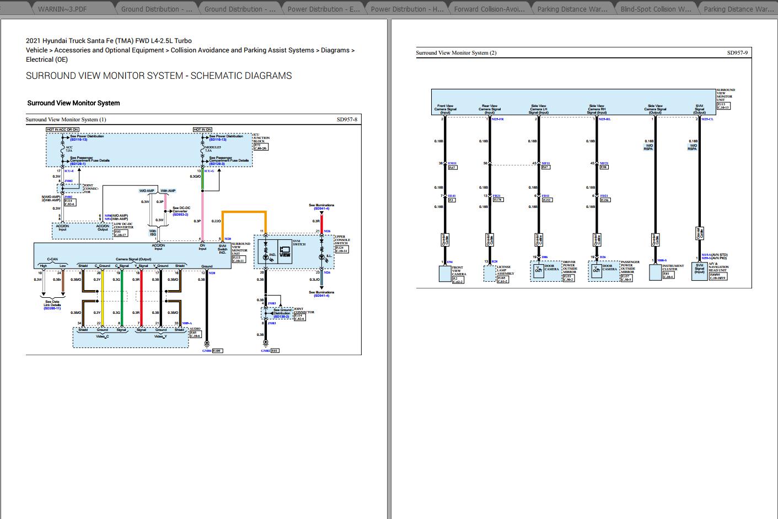
Task: Click the EE41 connector label
Action: (x=452, y=196)
